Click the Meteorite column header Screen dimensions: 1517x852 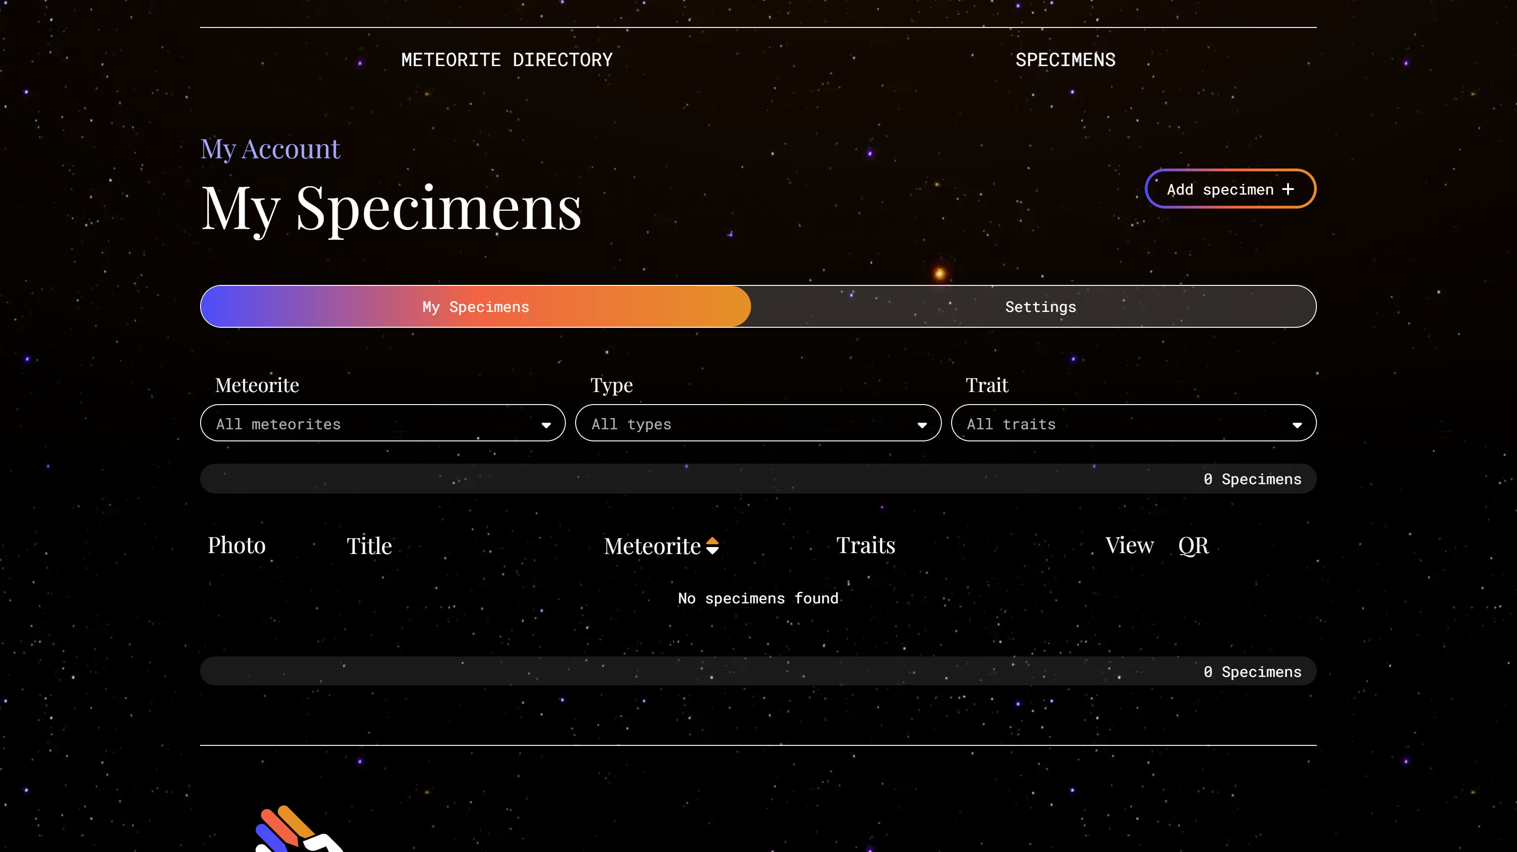coord(651,546)
